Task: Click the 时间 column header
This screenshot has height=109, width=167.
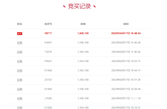Action: 126,24
